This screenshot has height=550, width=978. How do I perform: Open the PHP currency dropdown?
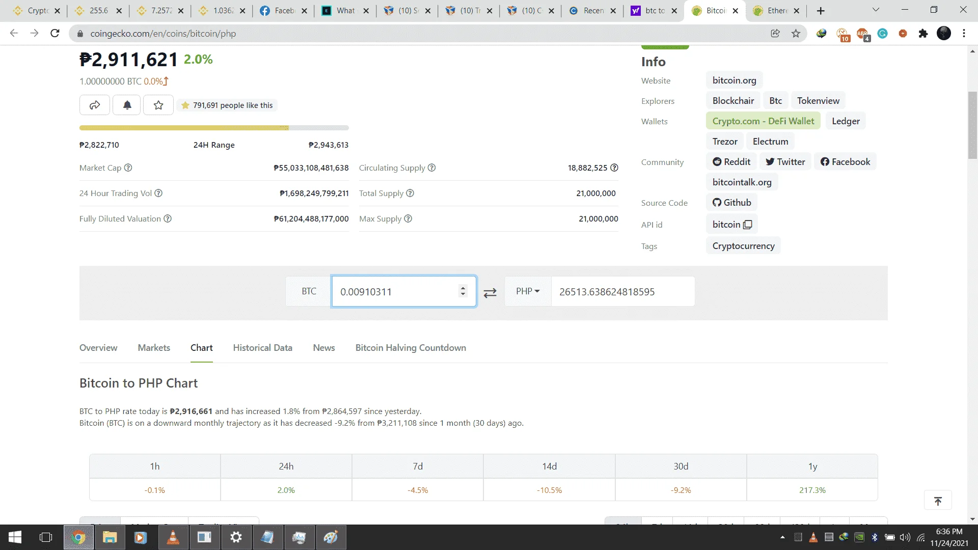click(x=528, y=291)
